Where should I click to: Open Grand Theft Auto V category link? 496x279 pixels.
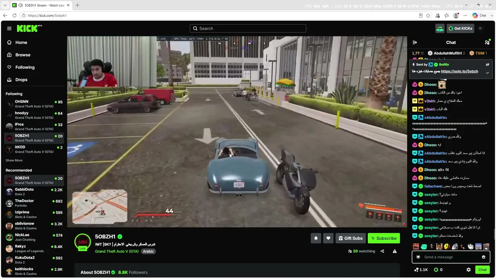click(117, 251)
